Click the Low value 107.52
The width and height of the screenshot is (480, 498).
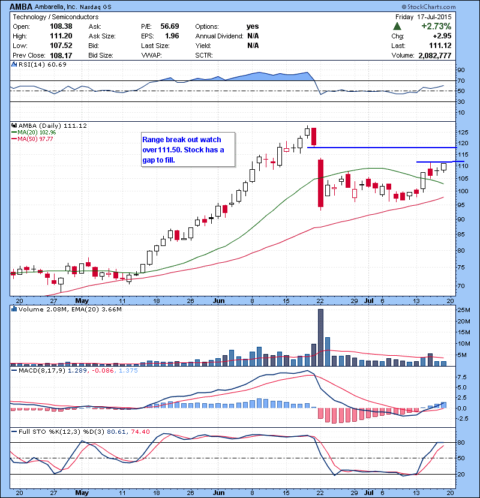pyautogui.click(x=61, y=46)
